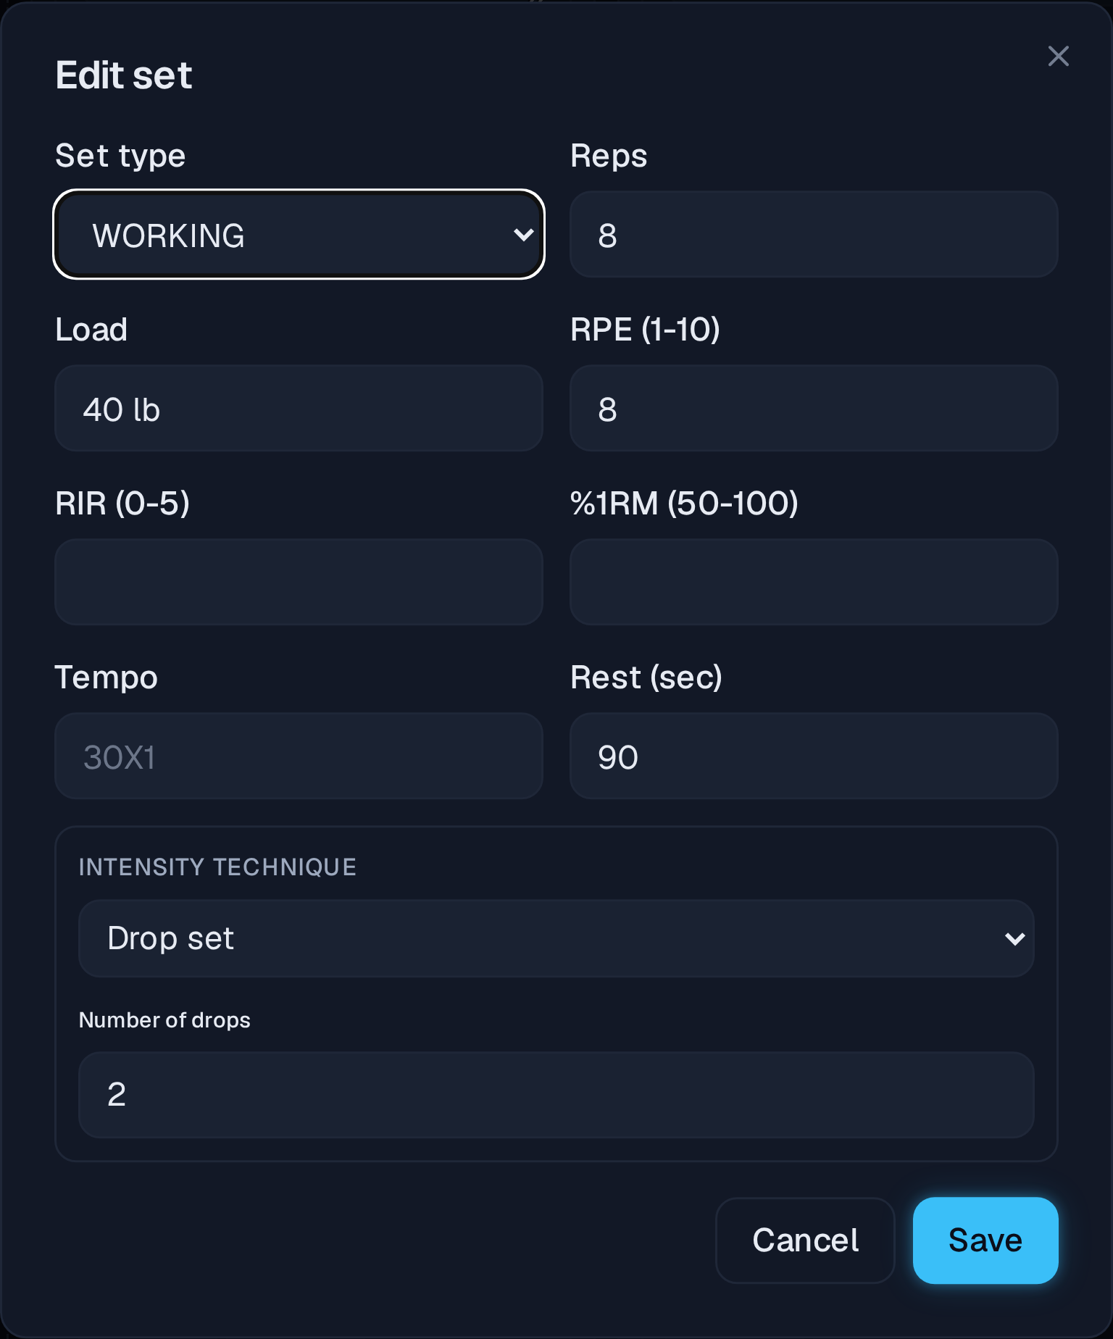
Task: Focus the Reps input field
Action: [x=814, y=235]
